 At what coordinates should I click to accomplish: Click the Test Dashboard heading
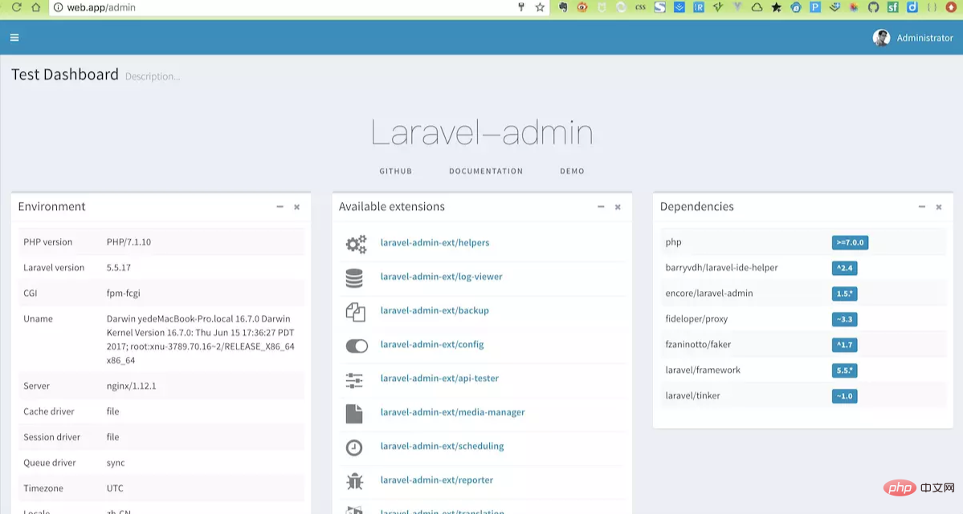pyautogui.click(x=64, y=75)
